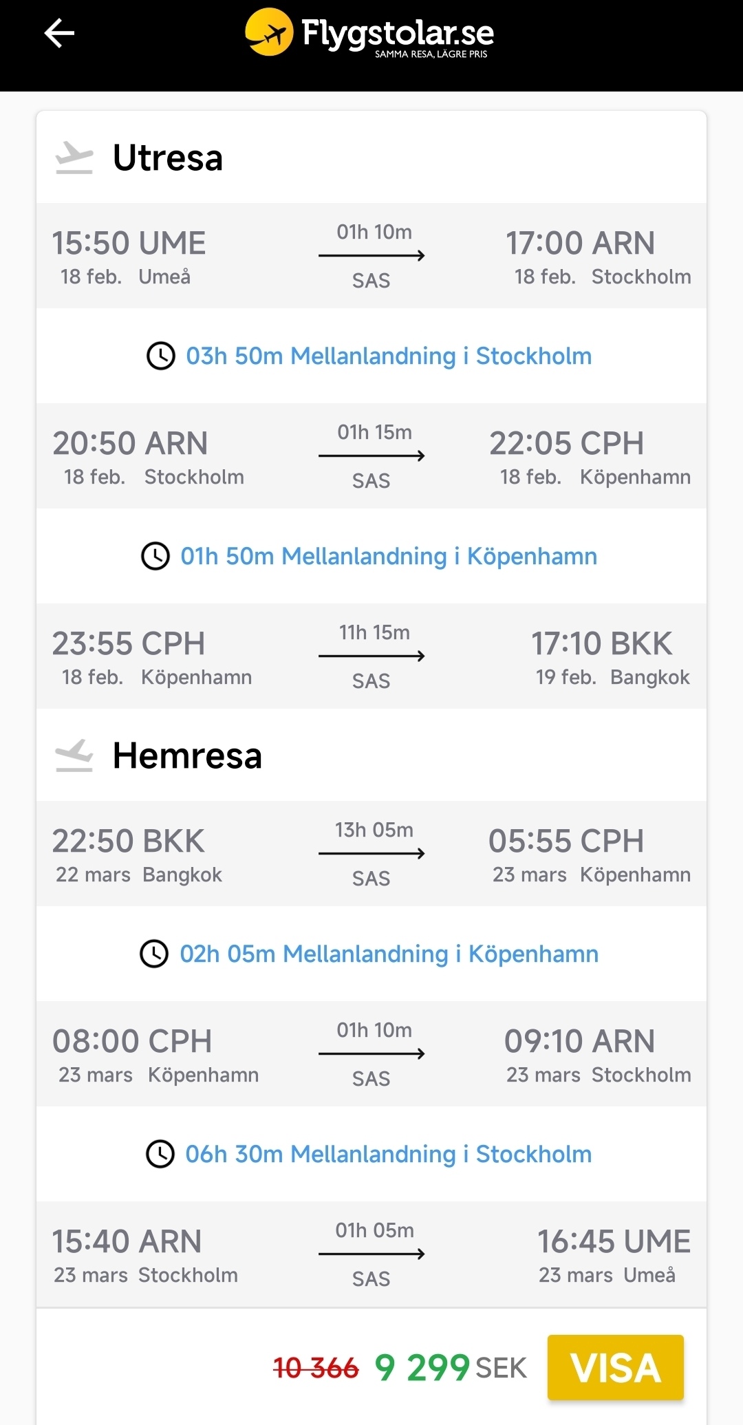Open 01h 50m Mellanlandning i Köpenhamn link
This screenshot has width=743, height=1425.
(x=389, y=556)
